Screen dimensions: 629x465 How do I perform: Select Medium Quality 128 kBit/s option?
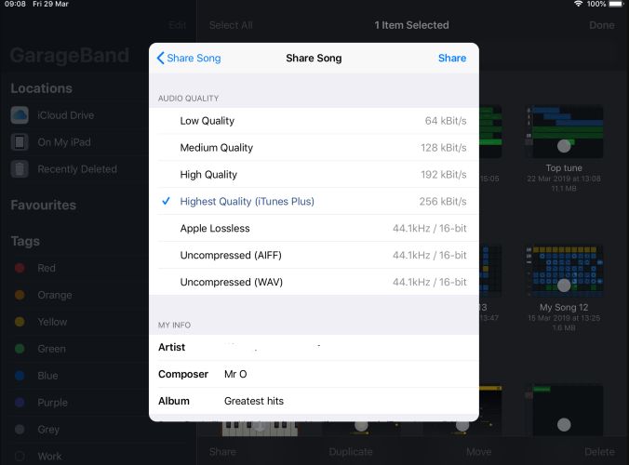pyautogui.click(x=314, y=148)
